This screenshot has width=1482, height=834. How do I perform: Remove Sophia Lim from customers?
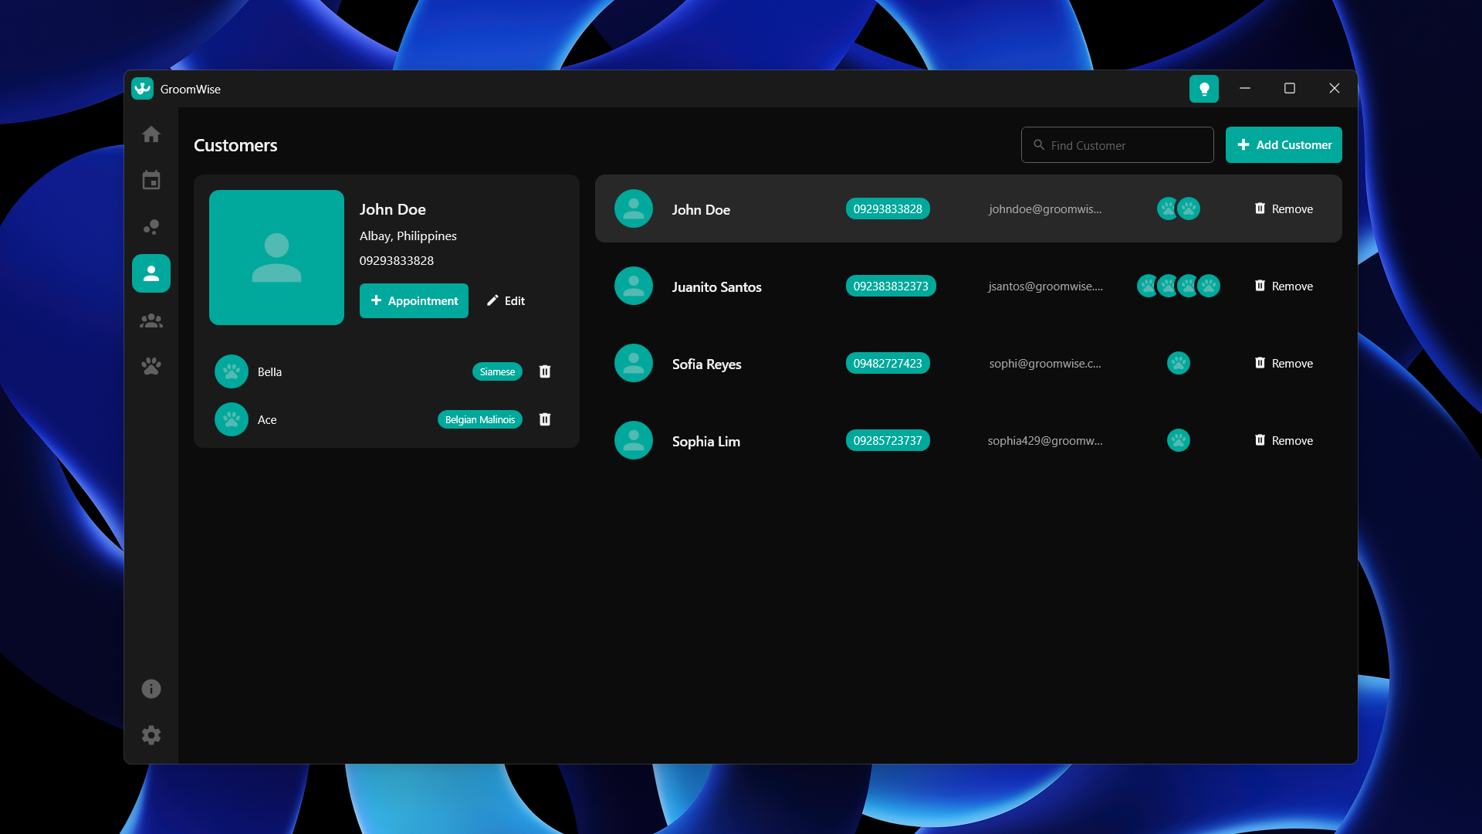click(1283, 441)
